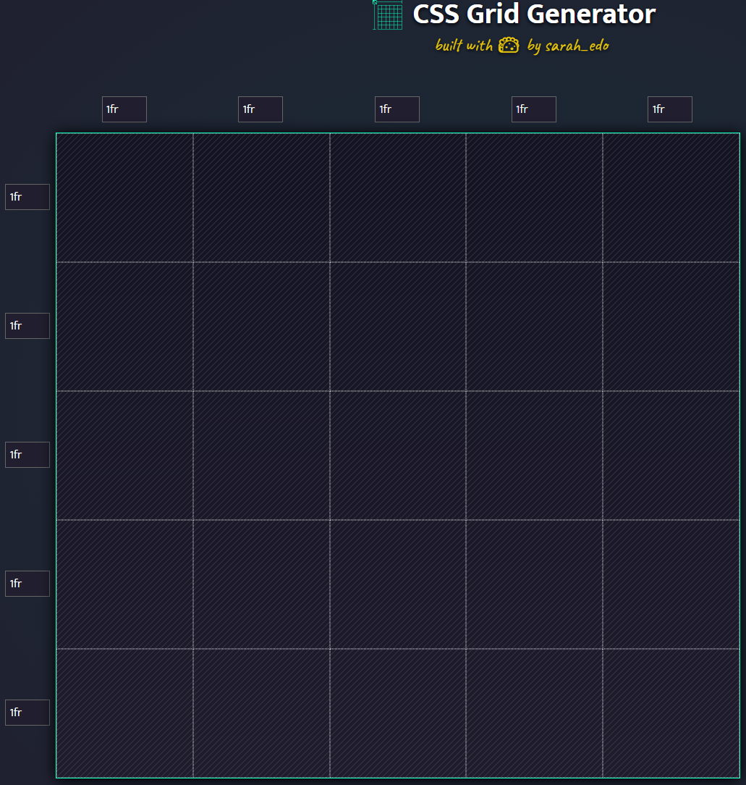The height and width of the screenshot is (785, 746).
Task: Focus the first row's 1fr size input
Action: 27,197
